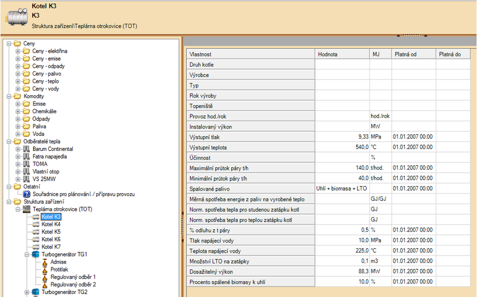The image size is (477, 297).
Task: Select the Kotel K3 tree item
Action: point(51,217)
